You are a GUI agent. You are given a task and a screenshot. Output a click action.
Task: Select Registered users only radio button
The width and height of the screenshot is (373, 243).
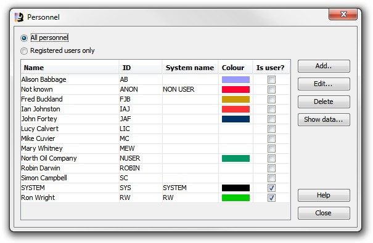(24, 51)
